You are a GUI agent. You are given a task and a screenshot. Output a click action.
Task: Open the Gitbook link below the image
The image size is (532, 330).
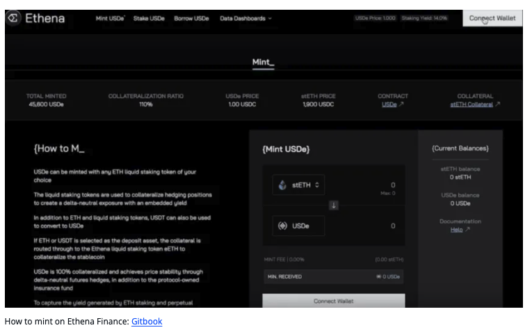coord(147,321)
